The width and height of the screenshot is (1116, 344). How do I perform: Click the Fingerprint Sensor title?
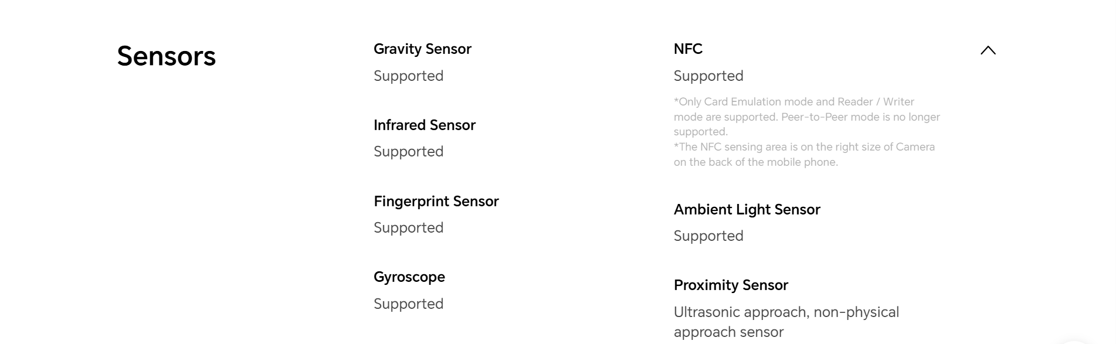(x=436, y=202)
